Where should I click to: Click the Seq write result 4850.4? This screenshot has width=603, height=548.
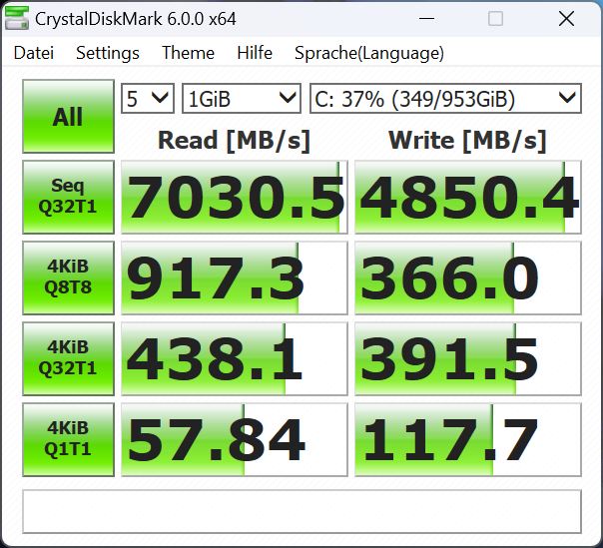467,197
